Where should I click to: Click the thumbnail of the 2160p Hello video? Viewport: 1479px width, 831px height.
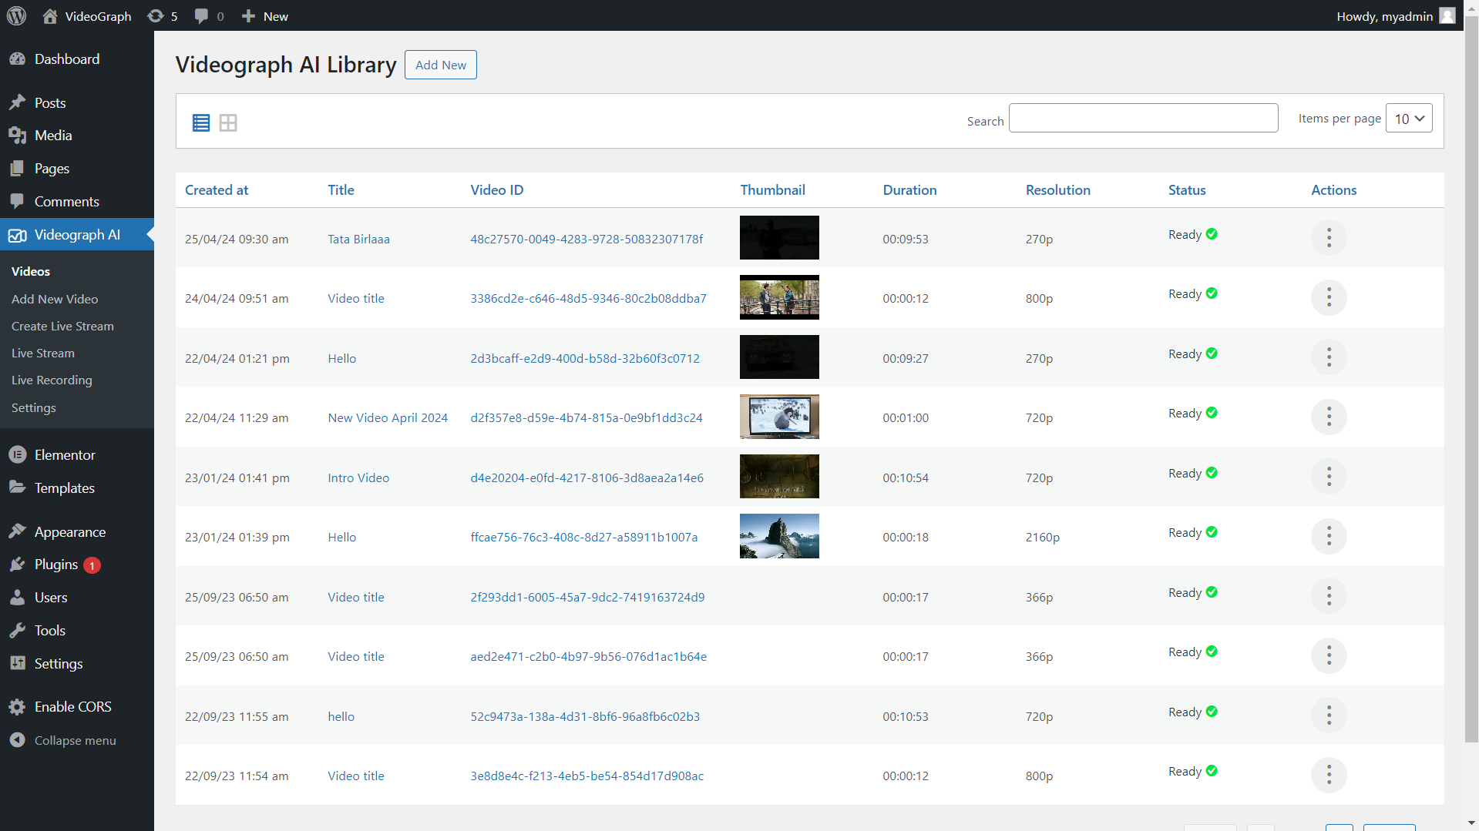point(778,536)
